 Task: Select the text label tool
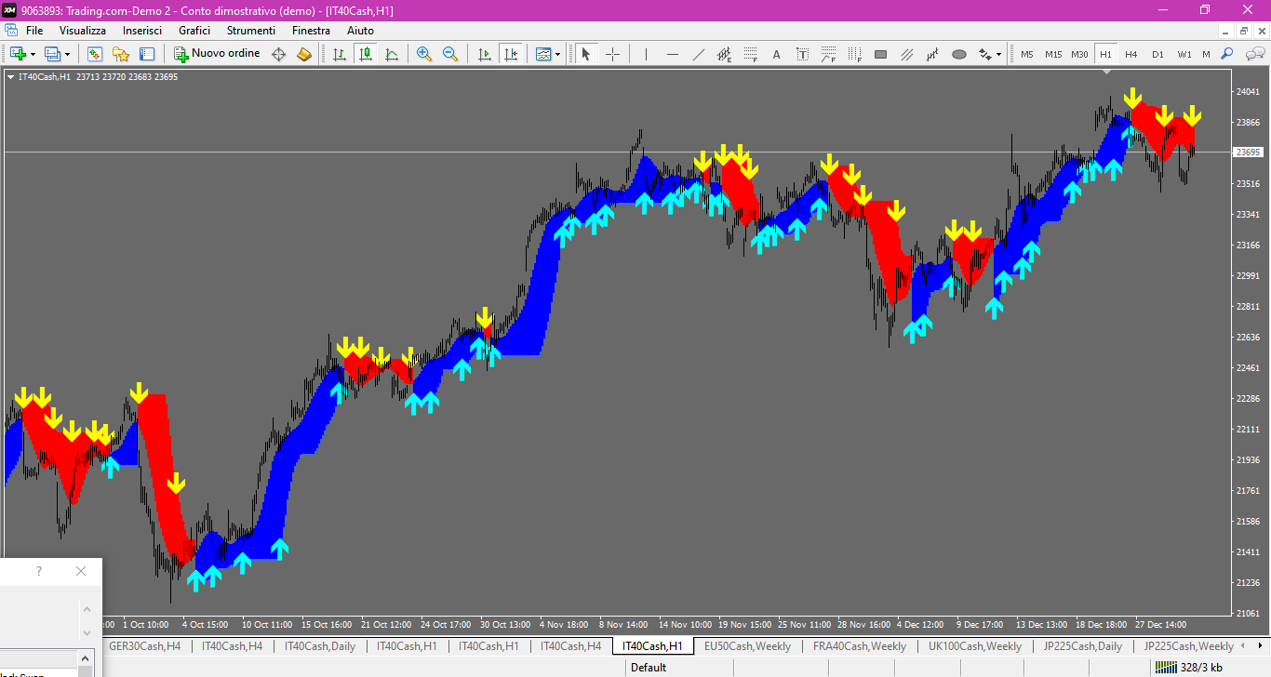coord(802,54)
